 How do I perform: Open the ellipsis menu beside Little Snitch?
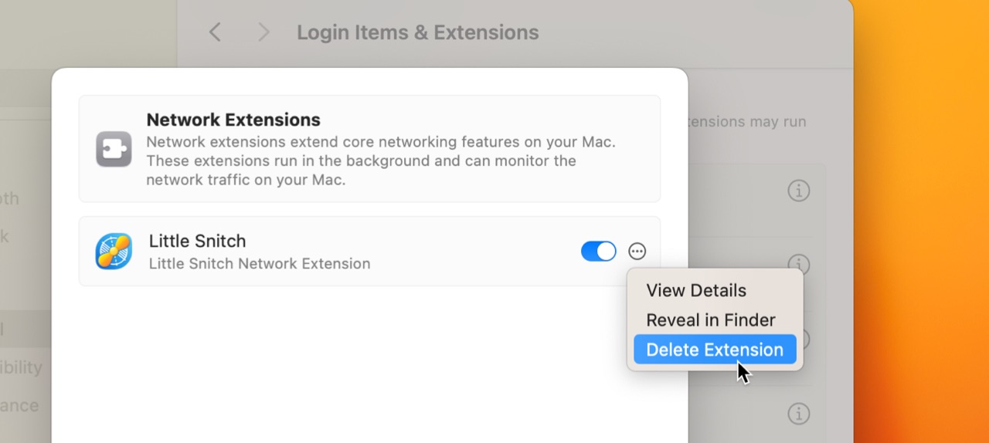tap(637, 252)
